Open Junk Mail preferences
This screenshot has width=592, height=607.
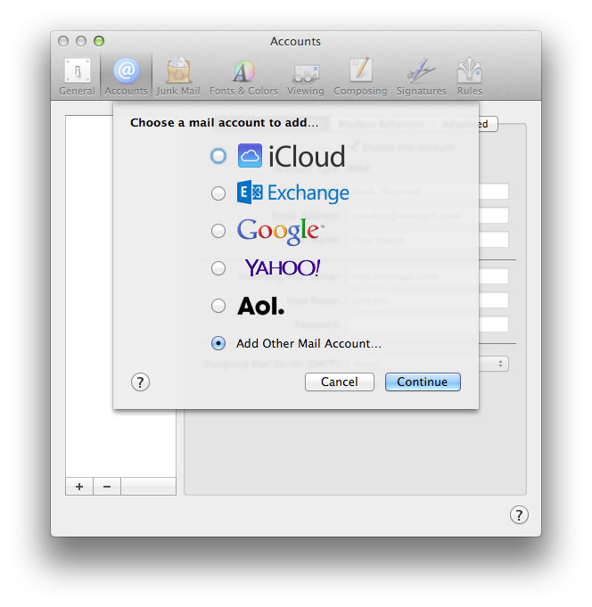click(178, 76)
